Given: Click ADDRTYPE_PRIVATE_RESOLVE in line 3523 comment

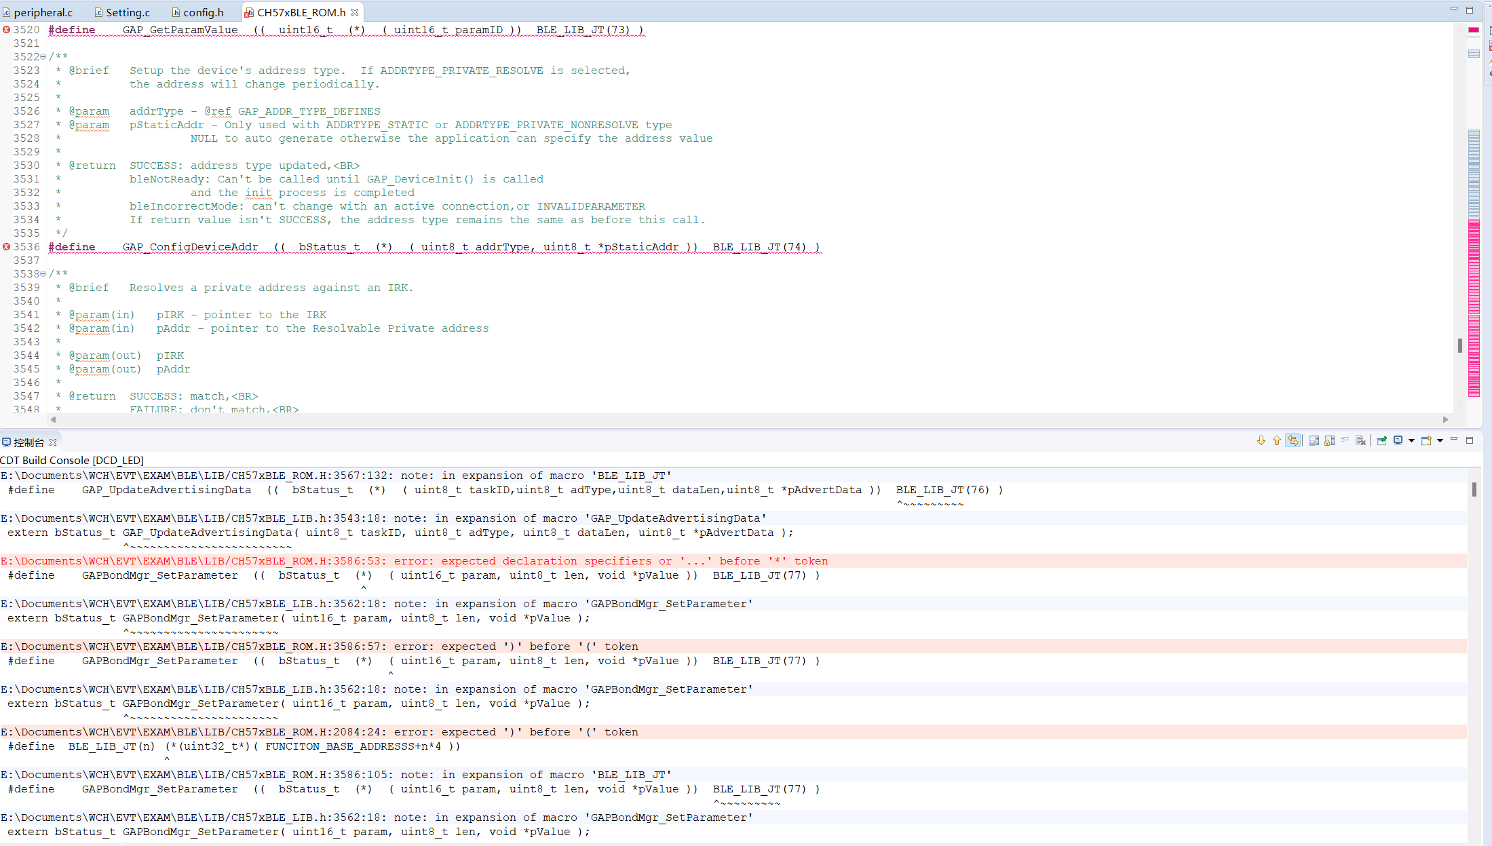Looking at the screenshot, I should click(461, 71).
